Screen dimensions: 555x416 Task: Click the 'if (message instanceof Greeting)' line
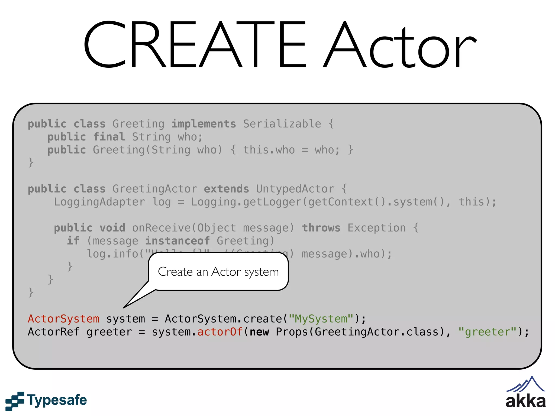coord(171,241)
